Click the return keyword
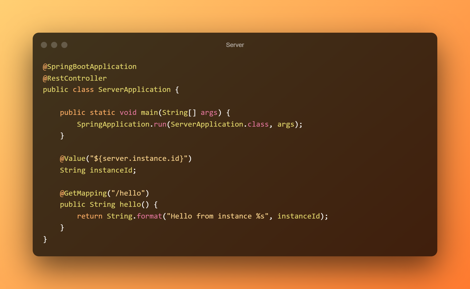This screenshot has height=289, width=470. coord(90,216)
